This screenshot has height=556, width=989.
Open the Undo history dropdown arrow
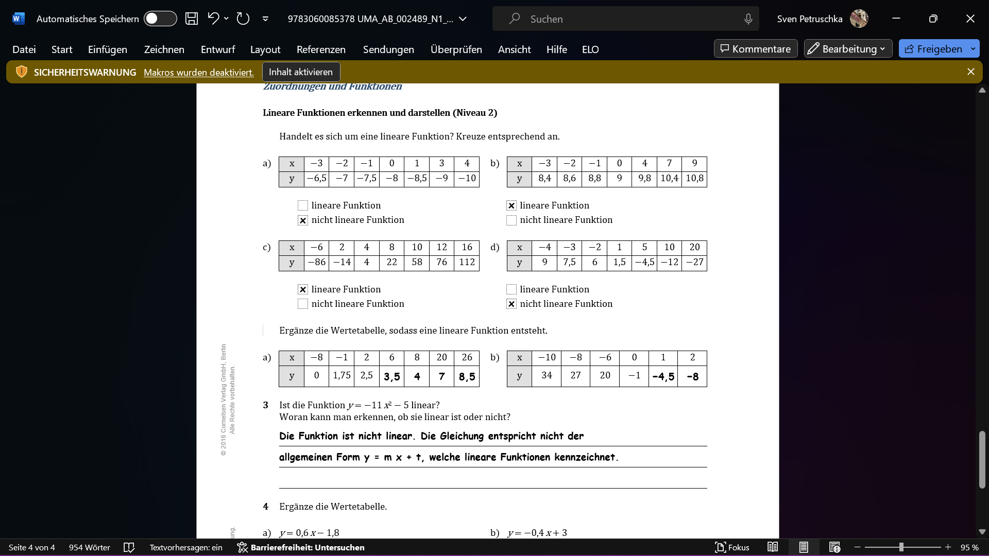[x=226, y=19]
